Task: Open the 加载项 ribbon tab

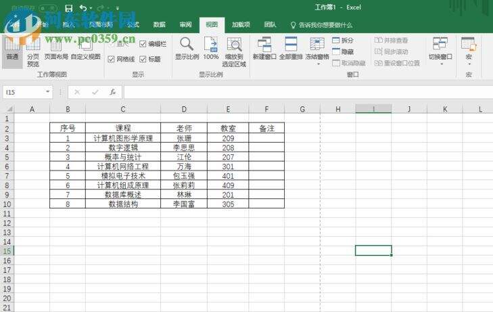Action: point(241,24)
